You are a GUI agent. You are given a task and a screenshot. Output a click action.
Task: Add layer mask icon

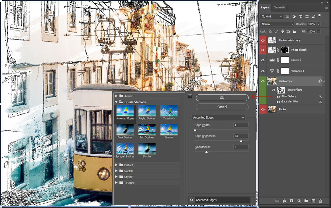[292, 201]
